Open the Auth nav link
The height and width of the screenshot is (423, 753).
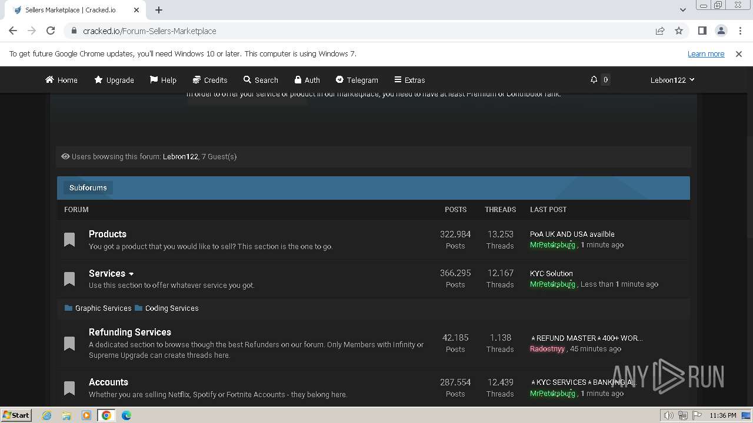point(307,80)
